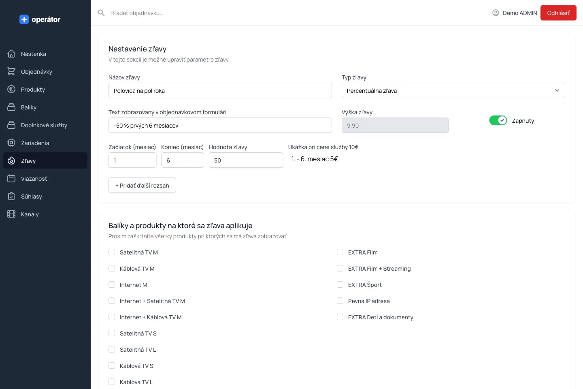The width and height of the screenshot is (583, 389).
Task: Check Internet + Satelitná TV M
Action: (x=112, y=301)
